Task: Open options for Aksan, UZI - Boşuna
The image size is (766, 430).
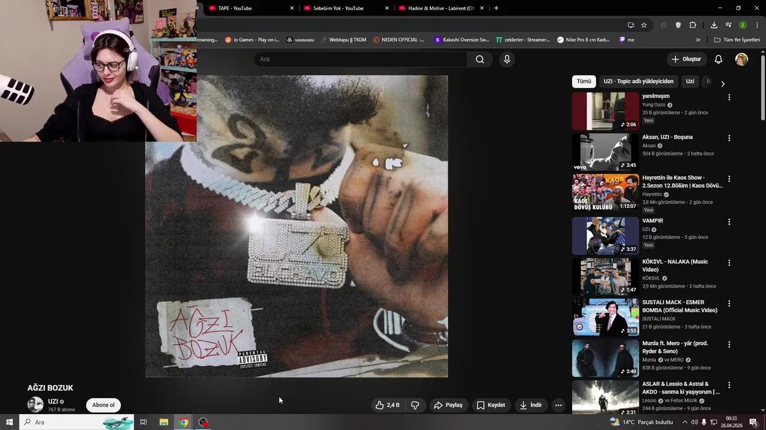Action: [x=729, y=138]
